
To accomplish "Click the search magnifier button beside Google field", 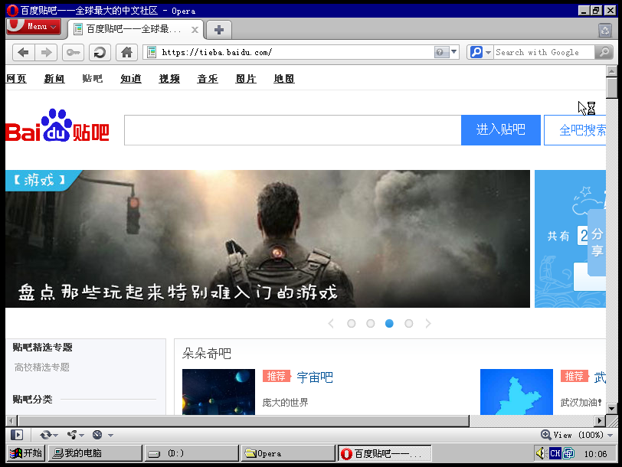I will coord(604,52).
